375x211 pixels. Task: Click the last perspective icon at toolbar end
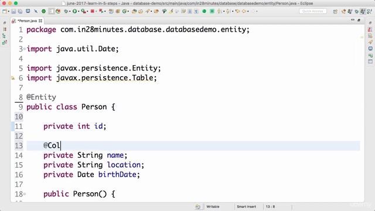369,12
